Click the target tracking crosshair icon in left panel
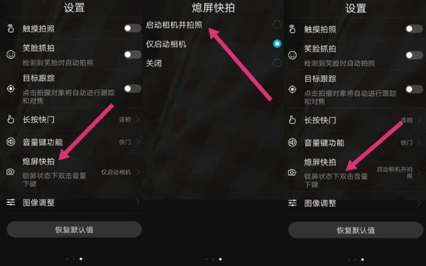 (11, 88)
